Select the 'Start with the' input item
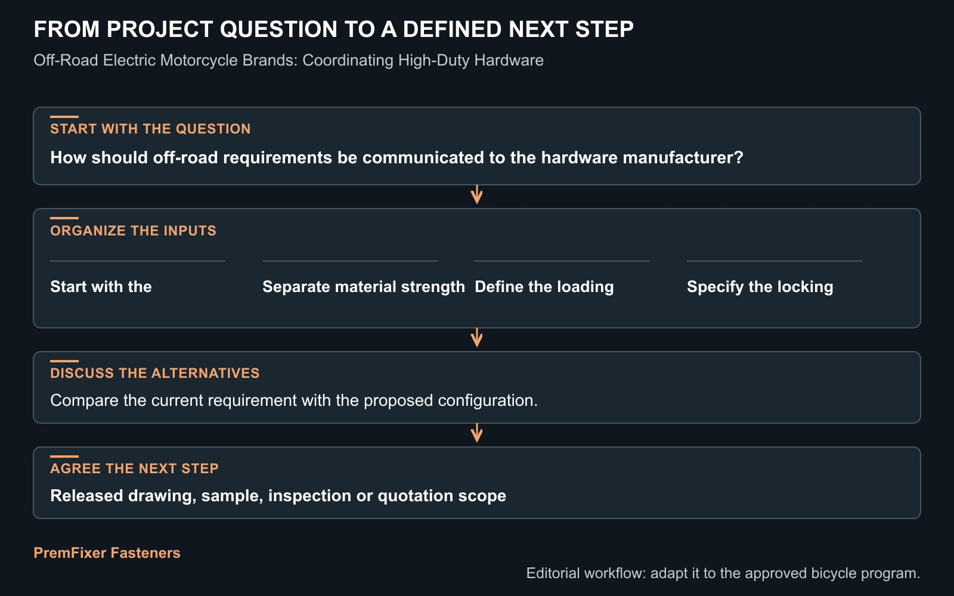Screen dimensions: 954x596 coord(101,287)
